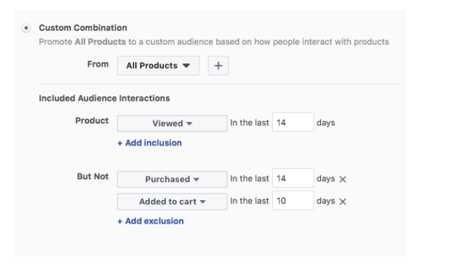The height and width of the screenshot is (267, 475).
Task: Open the Purchased exclusion dropdown
Action: [172, 179]
